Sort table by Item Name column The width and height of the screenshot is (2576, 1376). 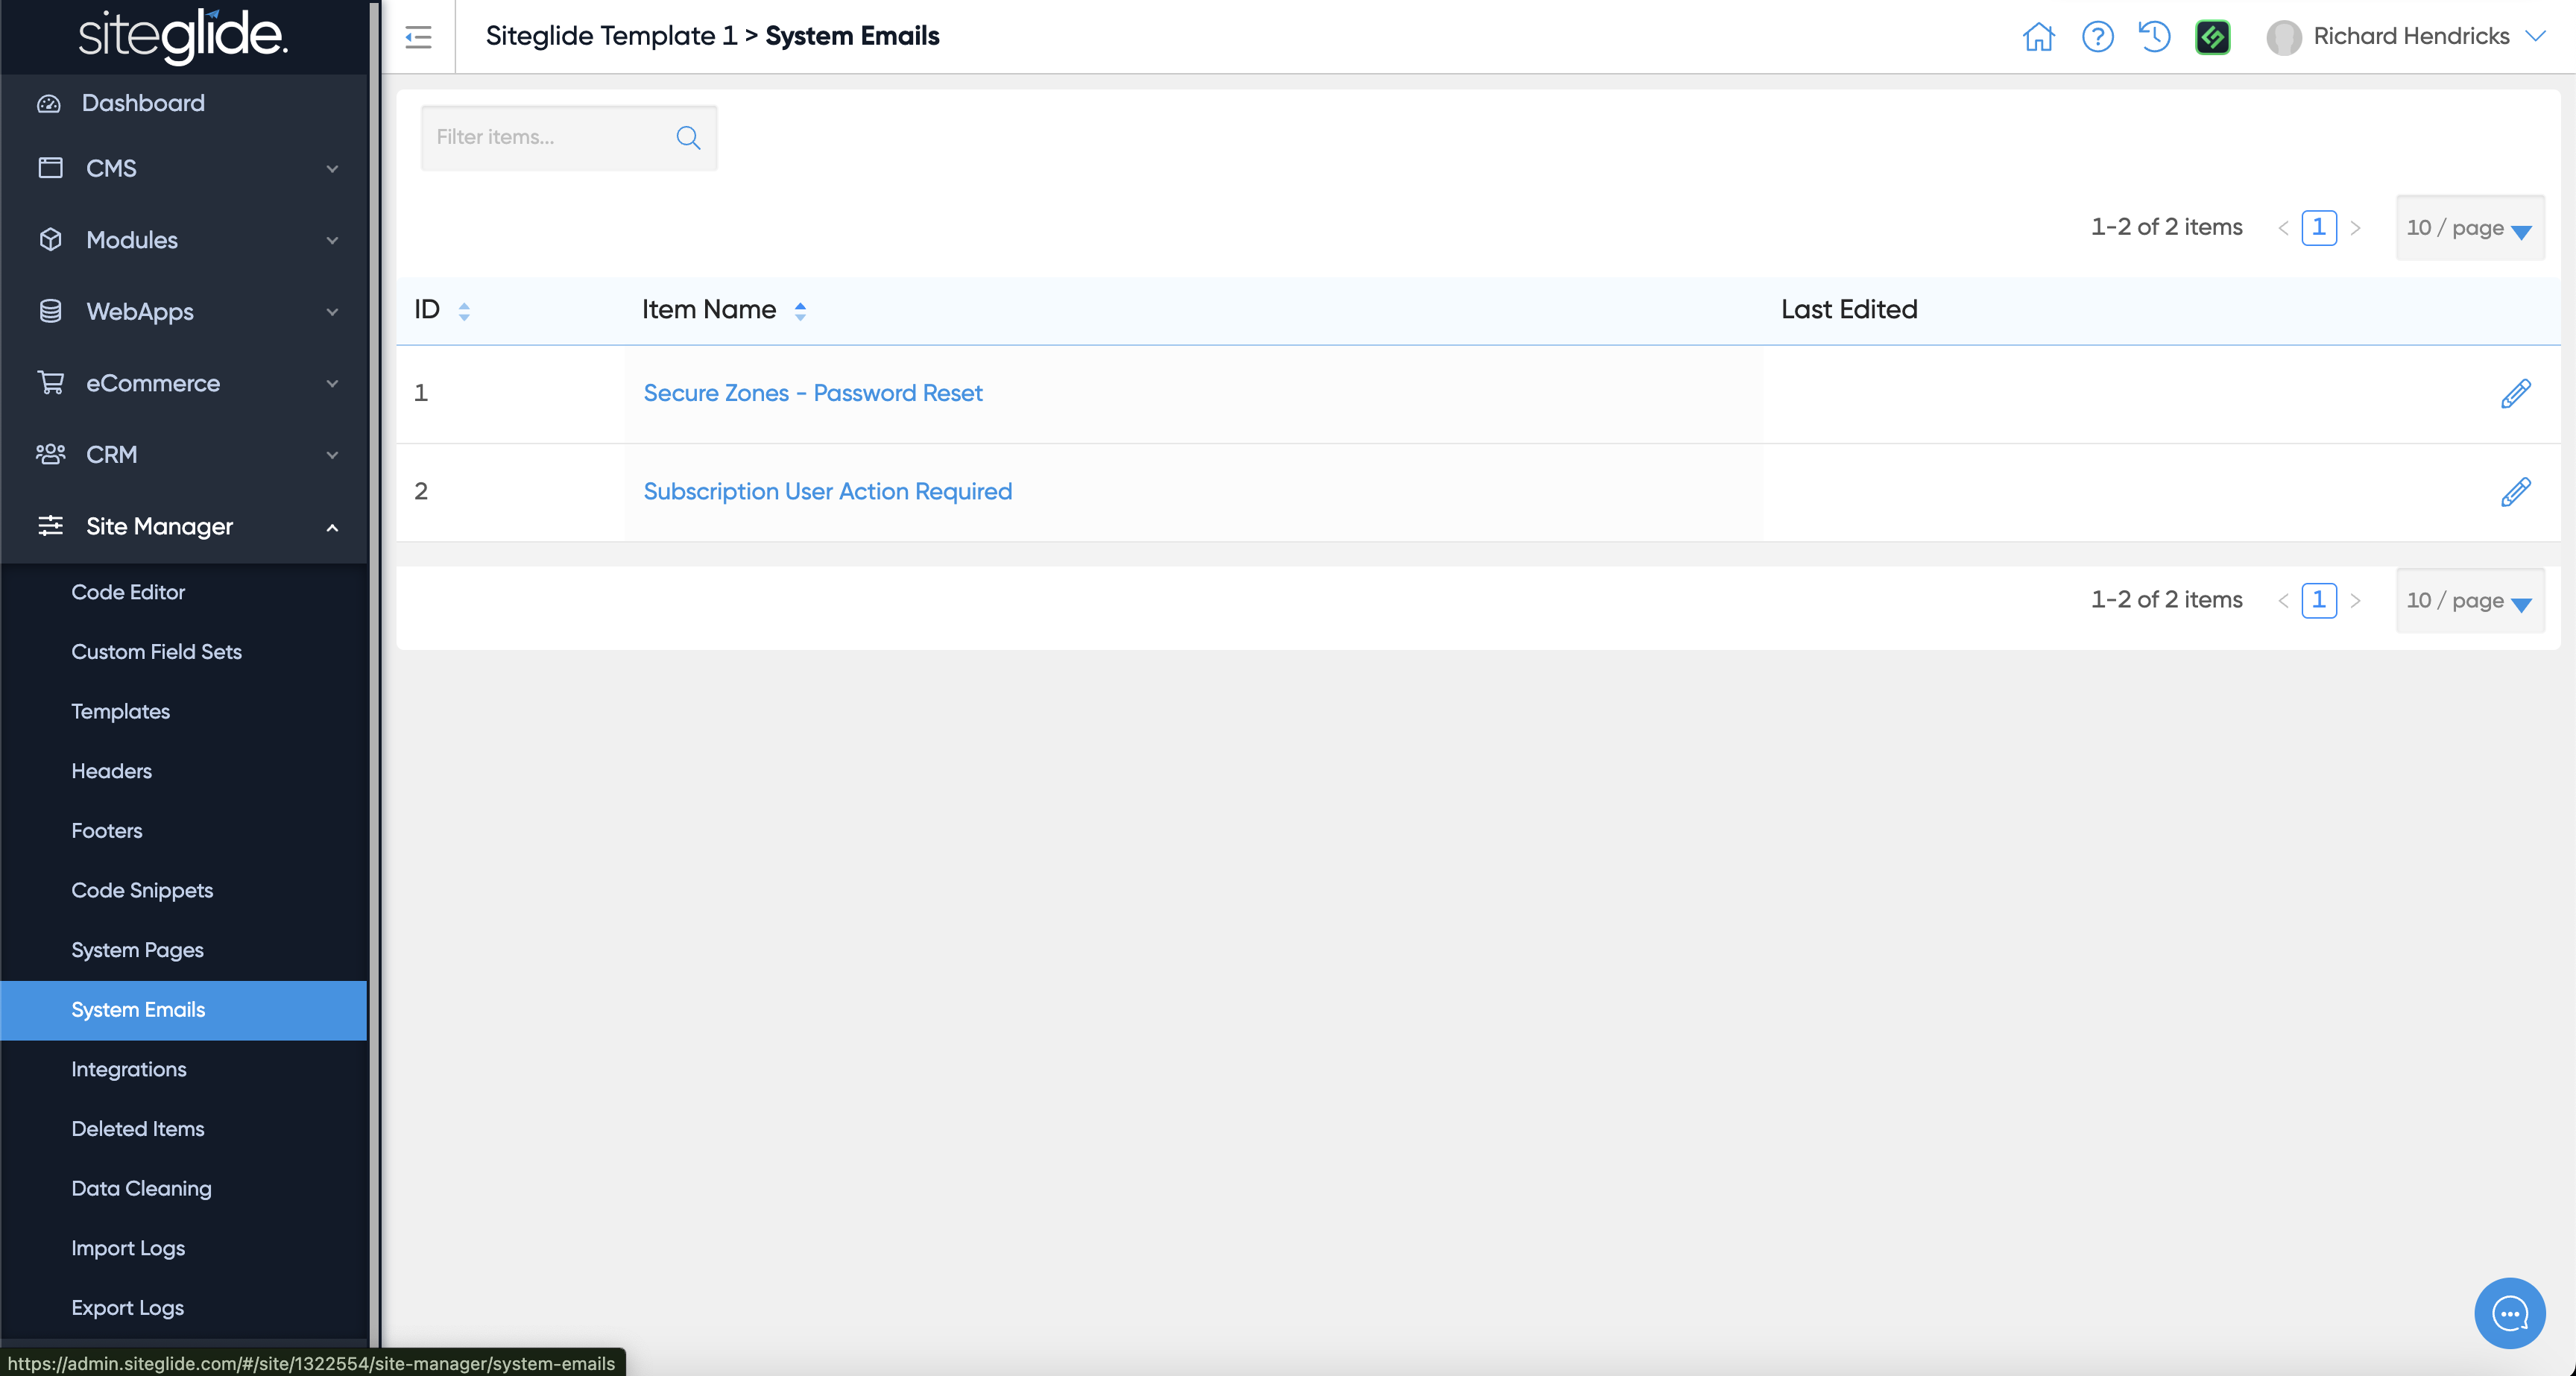pos(800,310)
